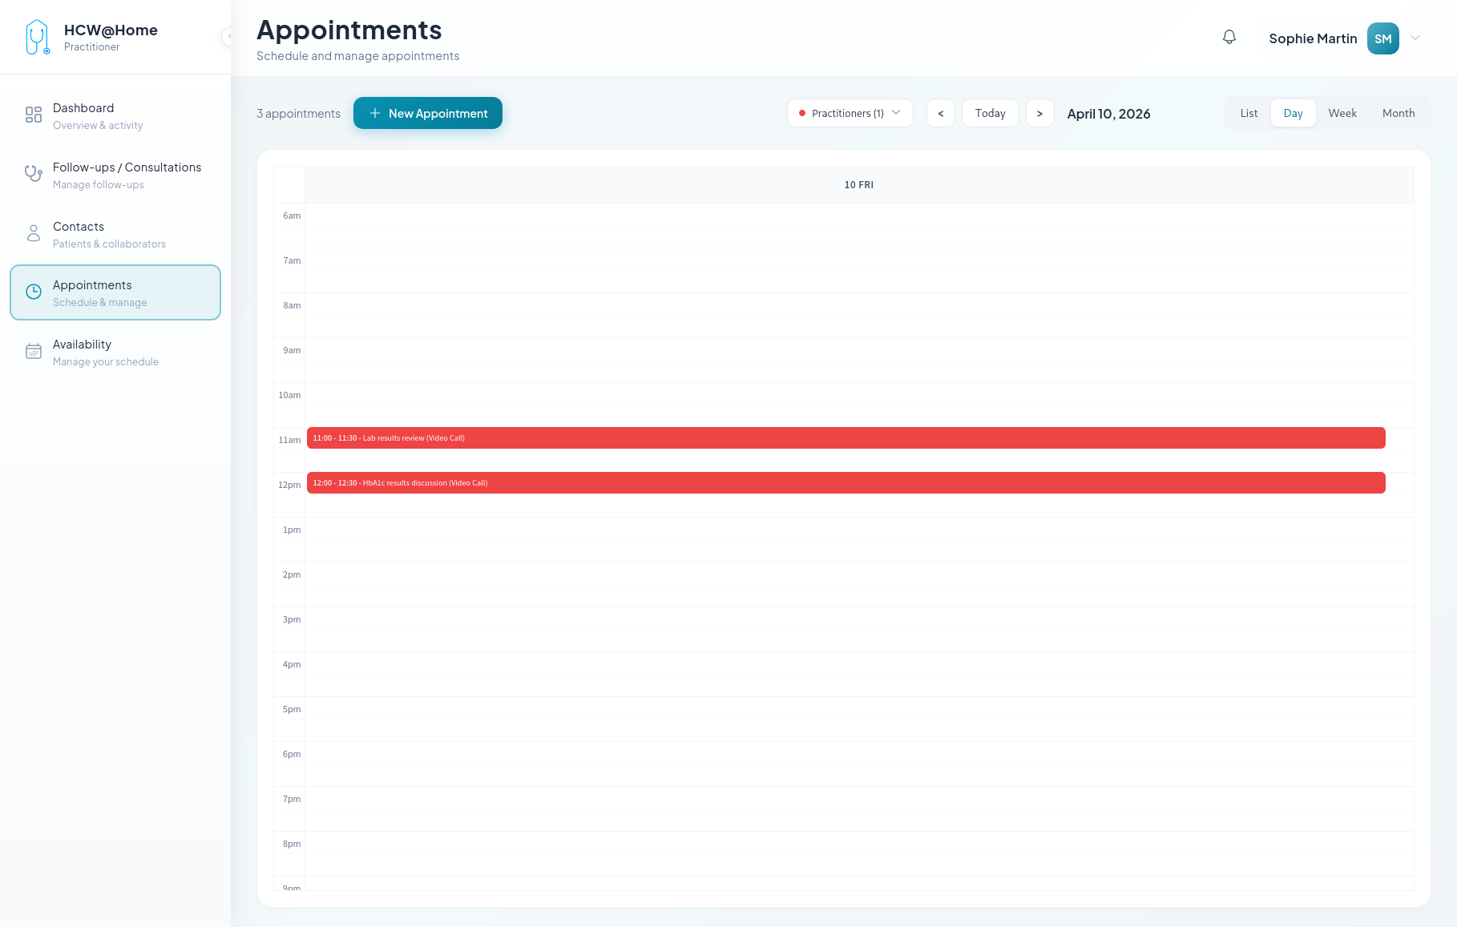Viewport: 1457px width, 927px height.
Task: Open Availability via the calendar icon
Action: click(33, 351)
